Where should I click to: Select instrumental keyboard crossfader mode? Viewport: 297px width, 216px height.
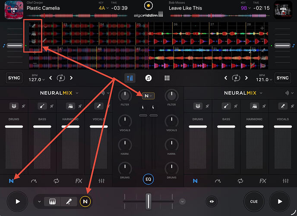pyautogui.click(x=53, y=201)
